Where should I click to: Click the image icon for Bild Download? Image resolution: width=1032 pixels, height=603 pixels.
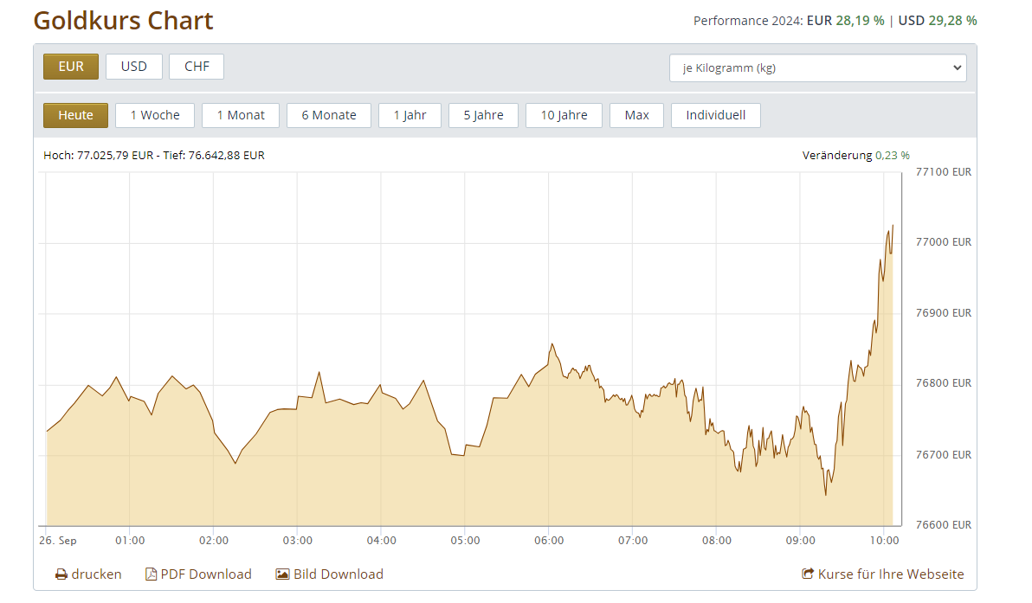click(x=282, y=574)
